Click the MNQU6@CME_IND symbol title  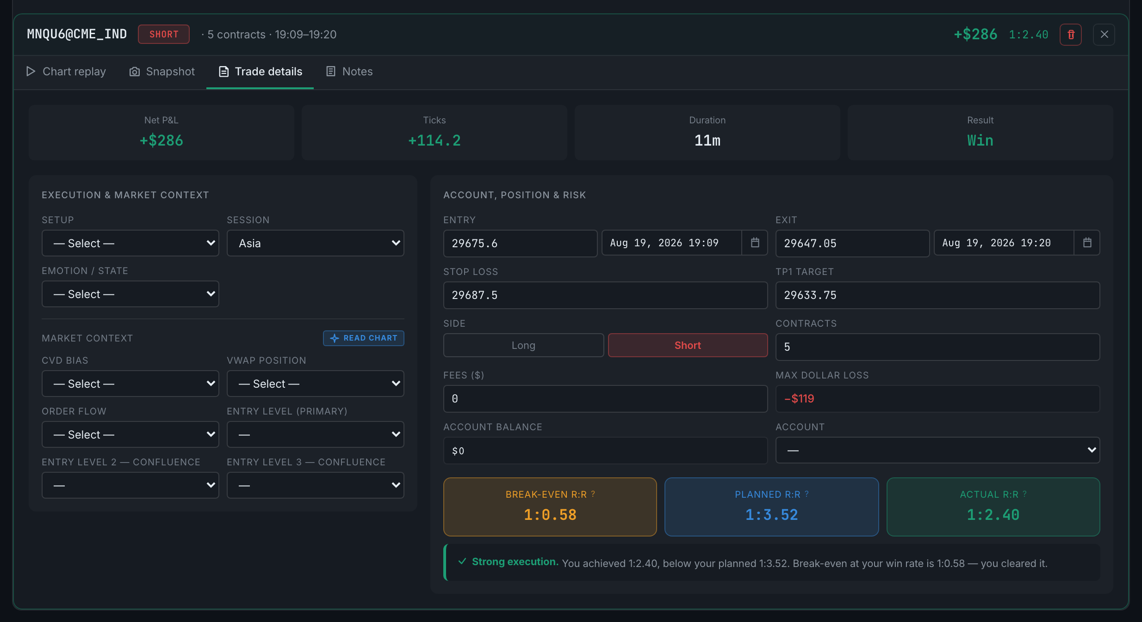point(77,34)
